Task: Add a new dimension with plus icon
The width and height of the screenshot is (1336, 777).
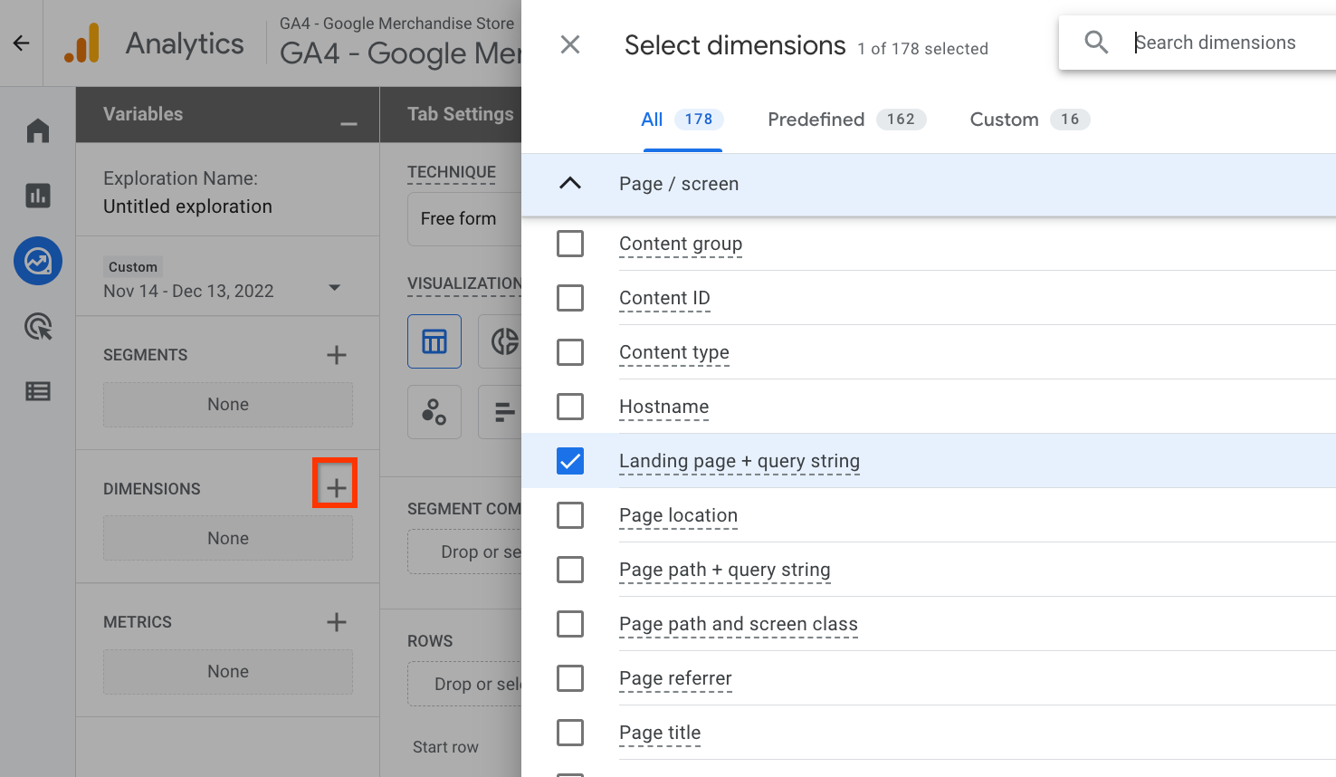Action: (336, 487)
